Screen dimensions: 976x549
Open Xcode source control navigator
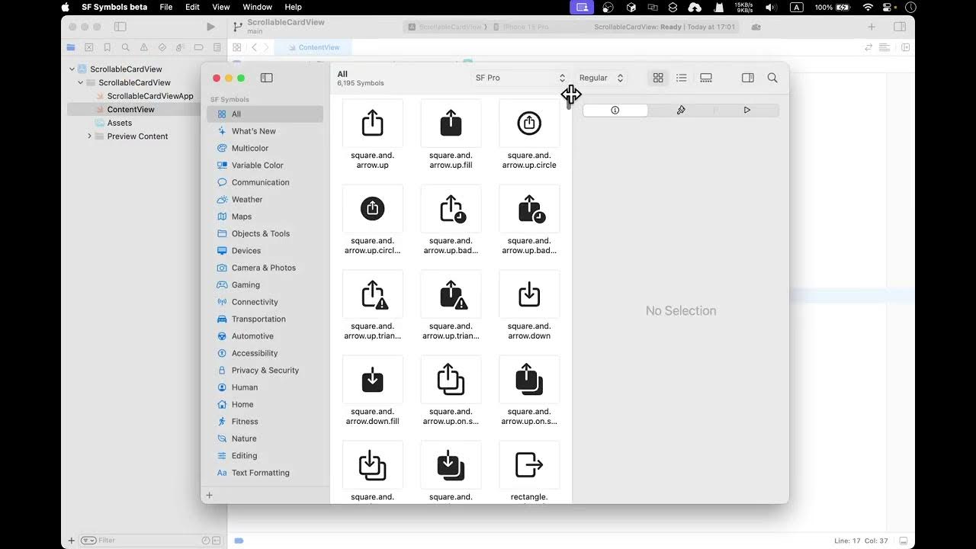[89, 47]
